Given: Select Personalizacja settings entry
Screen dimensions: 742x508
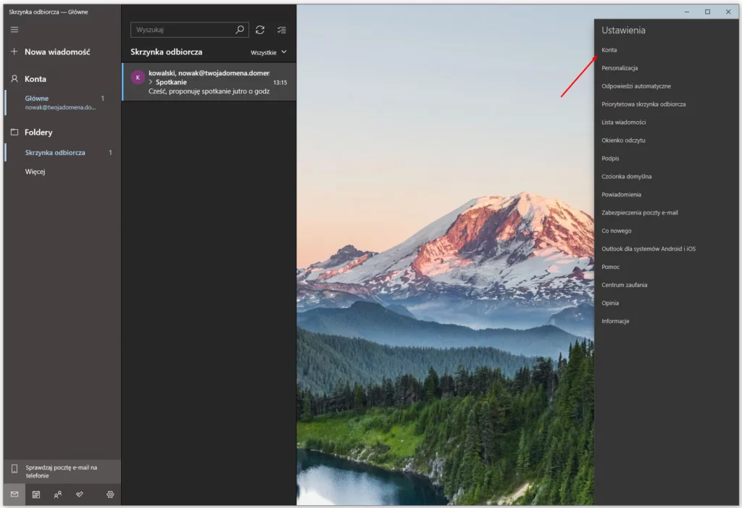Looking at the screenshot, I should point(620,68).
